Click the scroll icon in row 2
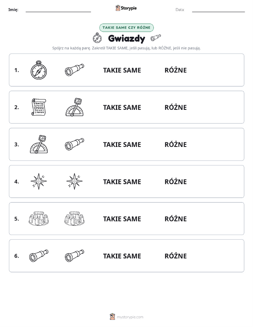Screen dimensions: 253x327 click(39, 107)
